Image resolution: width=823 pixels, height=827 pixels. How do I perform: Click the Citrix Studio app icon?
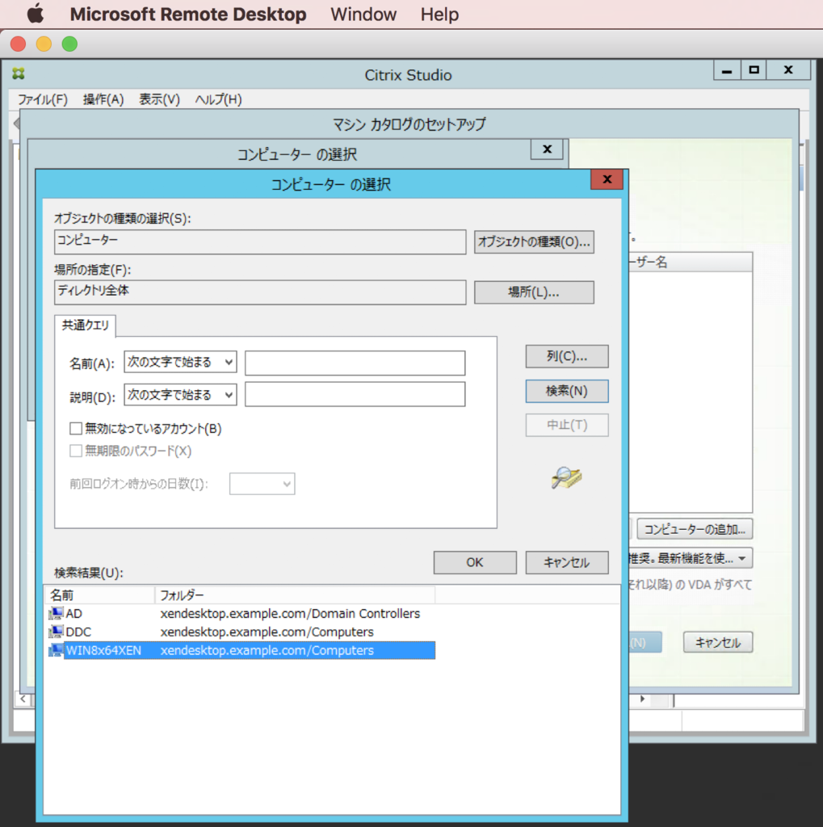19,73
